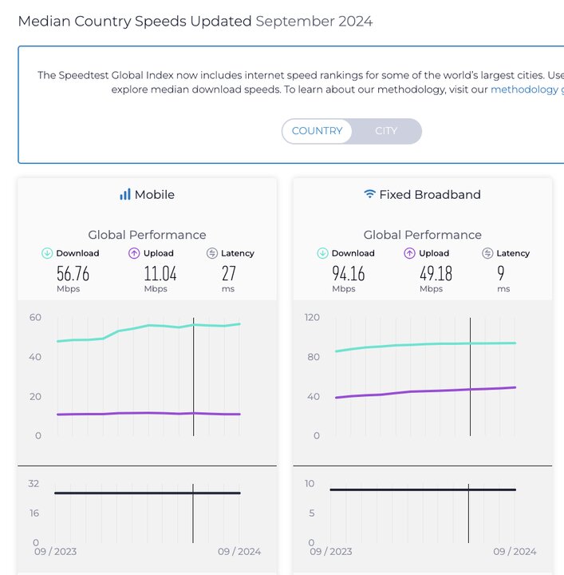Click the Mobile download arrow icon

click(x=47, y=253)
